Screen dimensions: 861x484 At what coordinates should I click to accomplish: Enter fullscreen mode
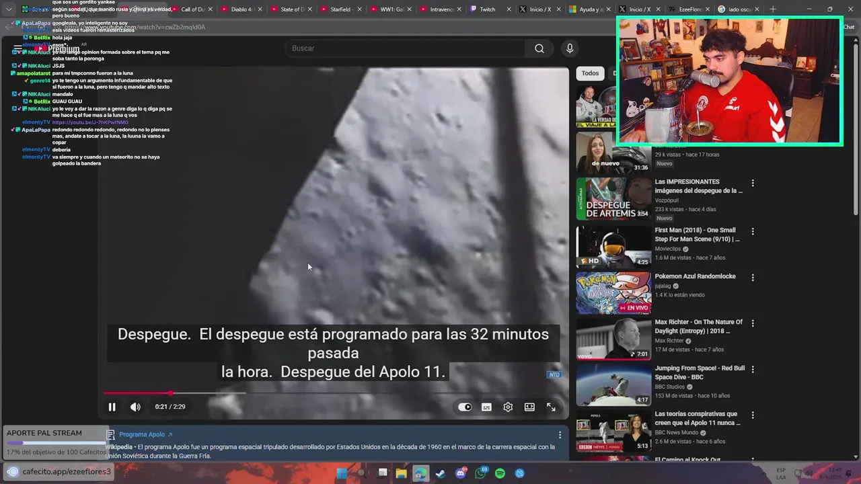(551, 407)
